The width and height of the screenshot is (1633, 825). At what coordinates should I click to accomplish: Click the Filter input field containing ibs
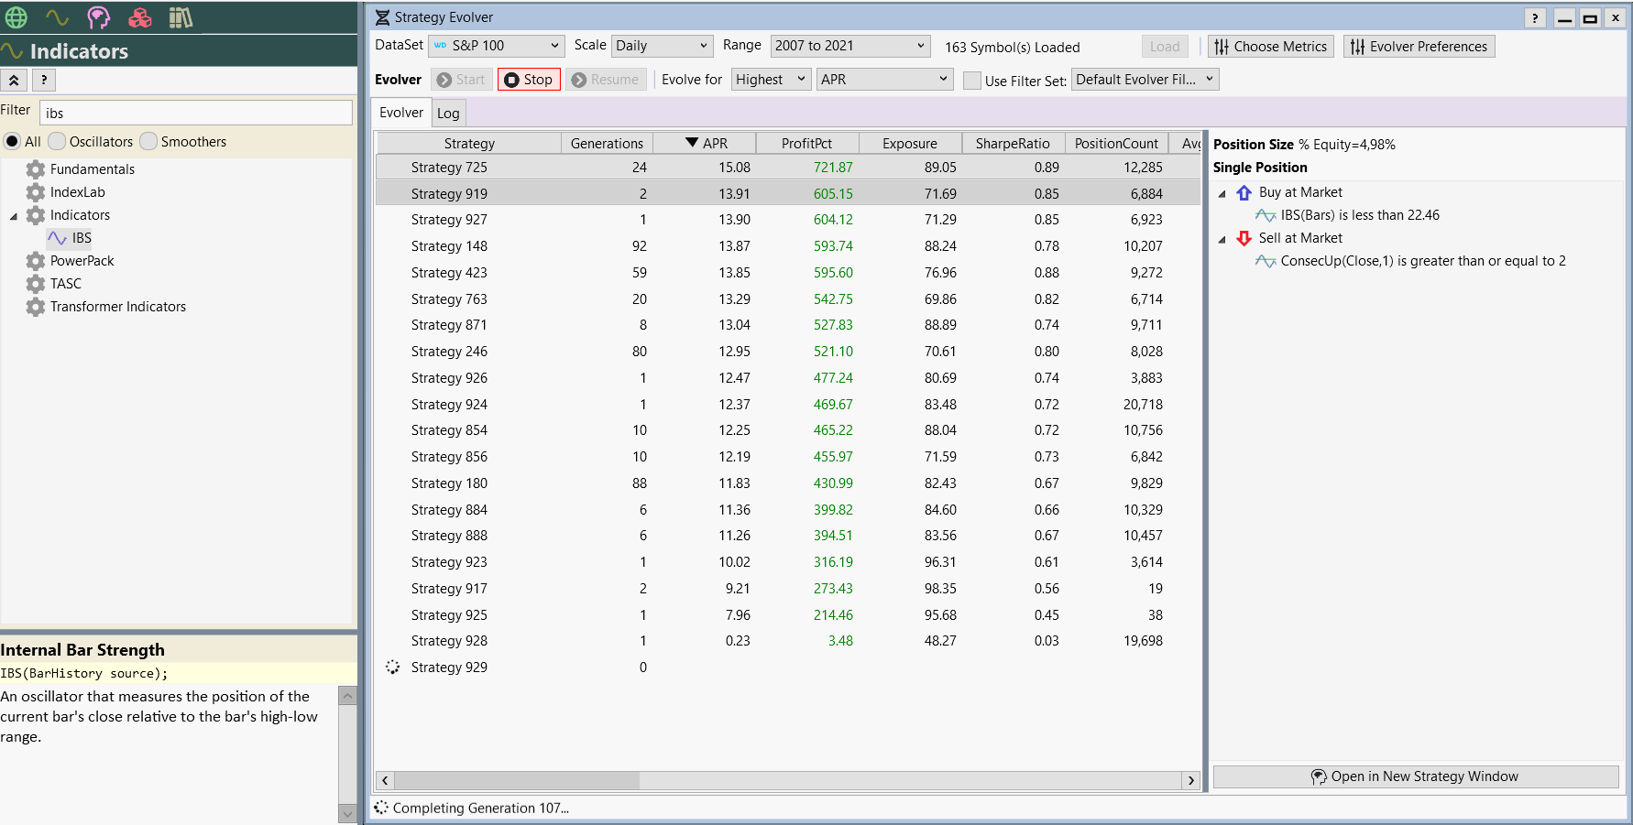(x=194, y=112)
